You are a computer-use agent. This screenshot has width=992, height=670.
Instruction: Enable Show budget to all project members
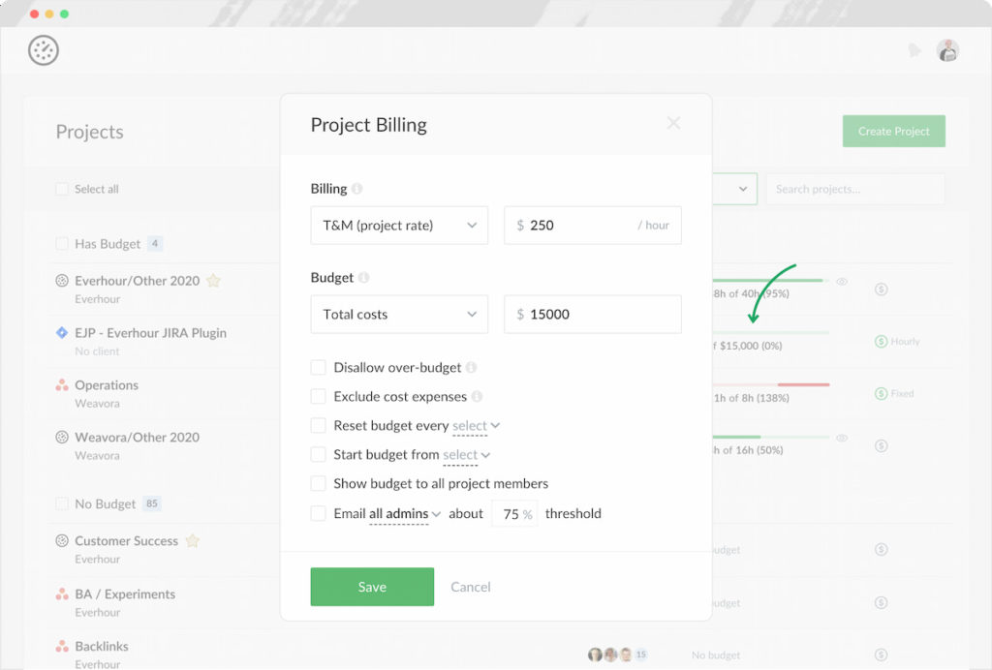tap(319, 483)
